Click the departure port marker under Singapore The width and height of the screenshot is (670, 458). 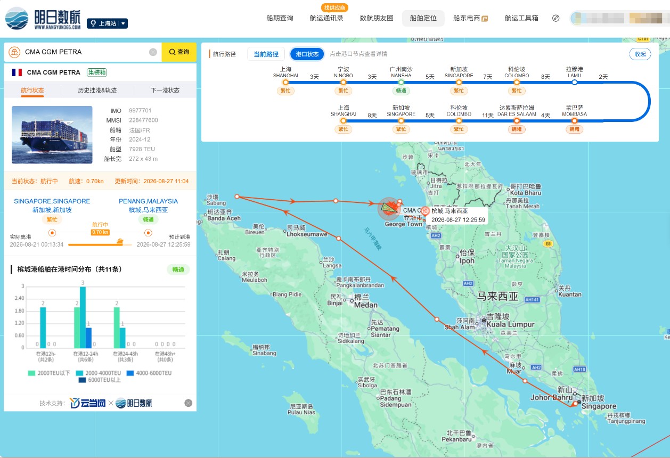tap(52, 233)
